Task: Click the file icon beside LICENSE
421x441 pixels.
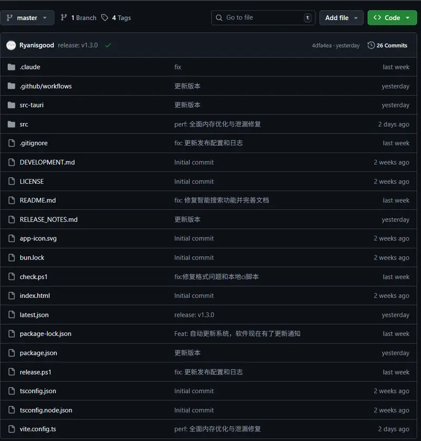Action: pos(11,181)
